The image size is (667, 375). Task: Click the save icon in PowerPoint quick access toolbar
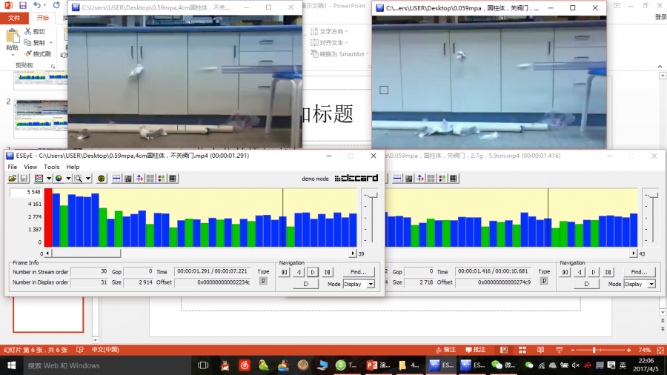23,6
